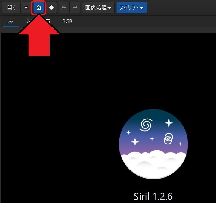Click the redo arrow icon
Viewport: 216px width, 203px height.
click(75, 8)
